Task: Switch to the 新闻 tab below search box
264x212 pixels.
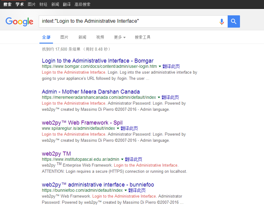Action: (x=82, y=37)
